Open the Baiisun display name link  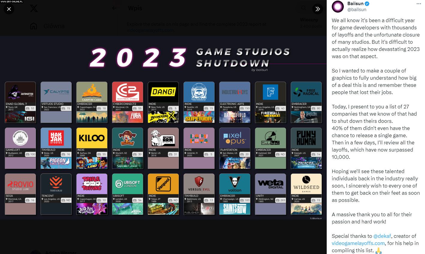click(x=355, y=4)
